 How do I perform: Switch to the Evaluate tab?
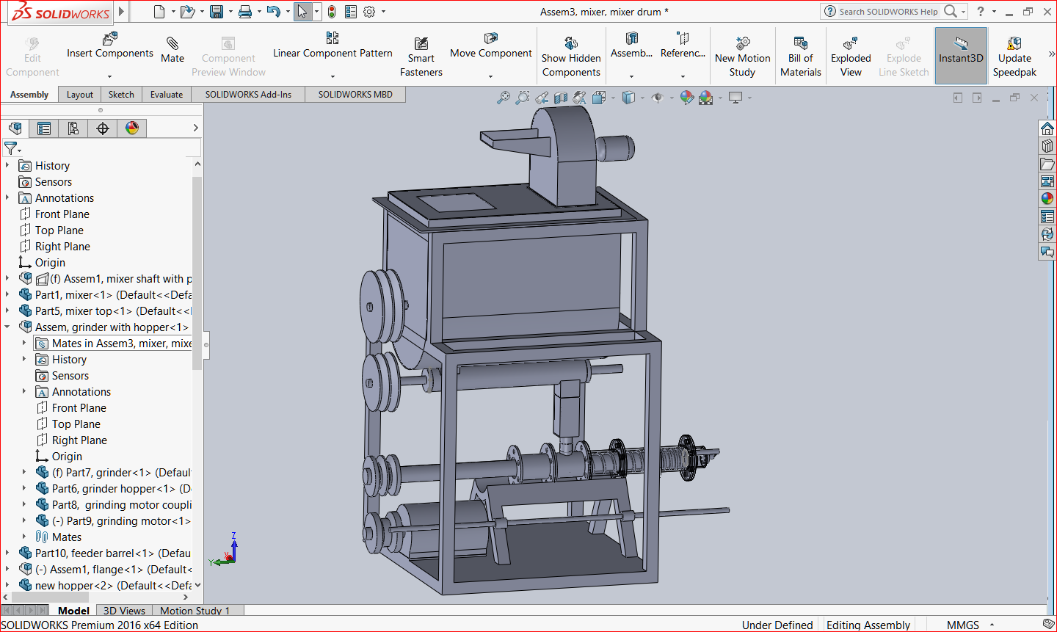167,94
